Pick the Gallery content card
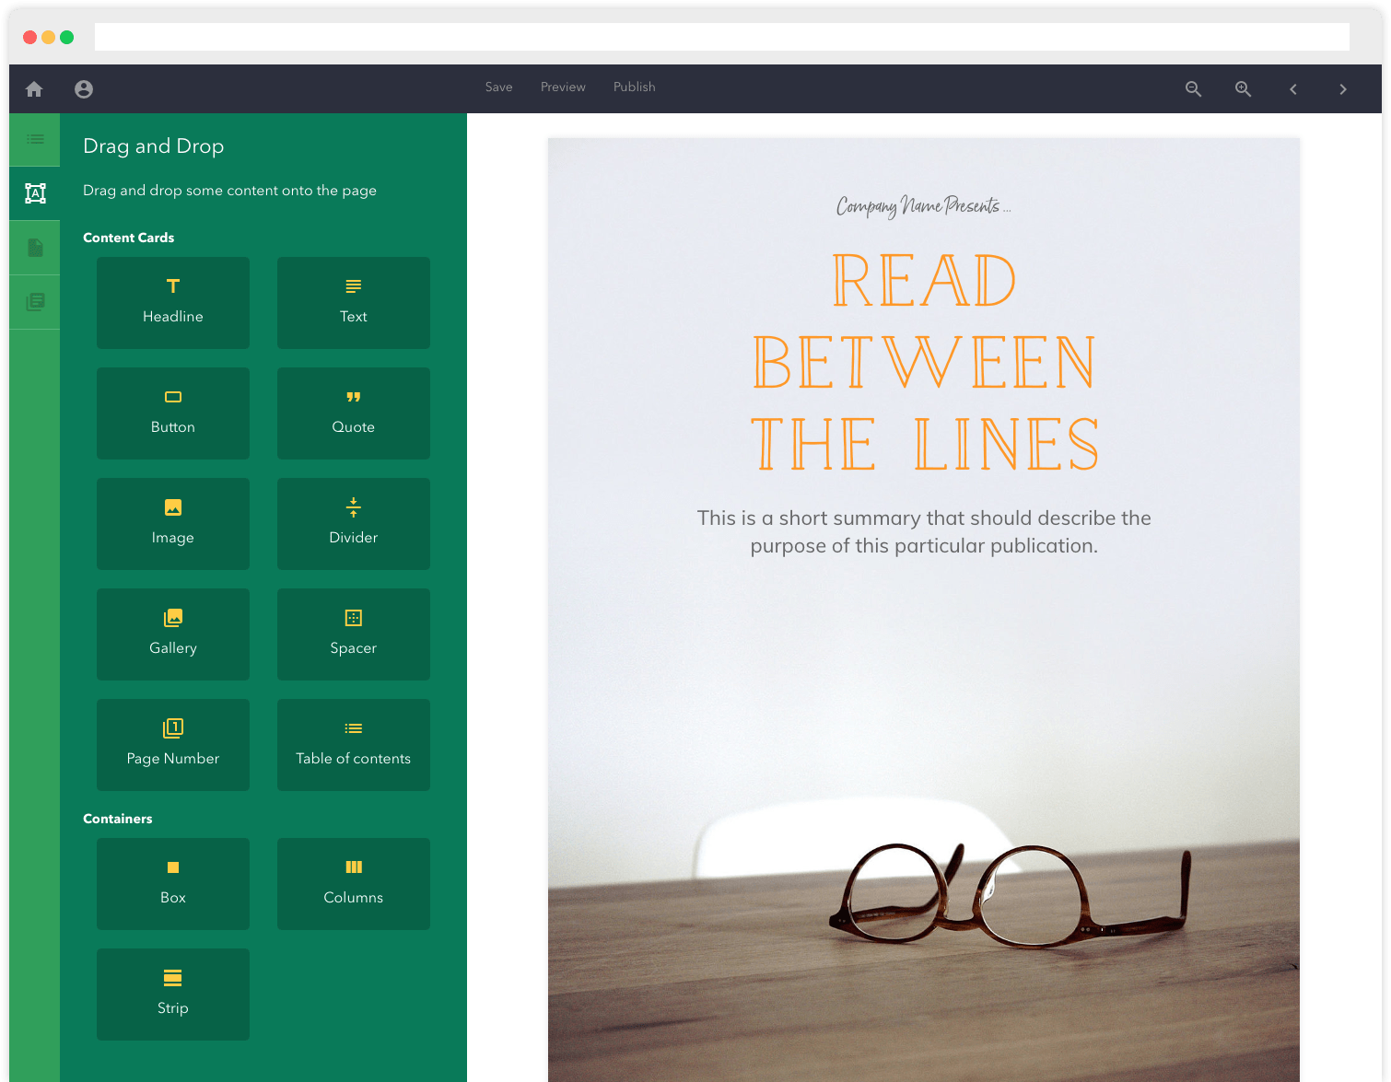Image resolution: width=1391 pixels, height=1082 pixels. [173, 634]
